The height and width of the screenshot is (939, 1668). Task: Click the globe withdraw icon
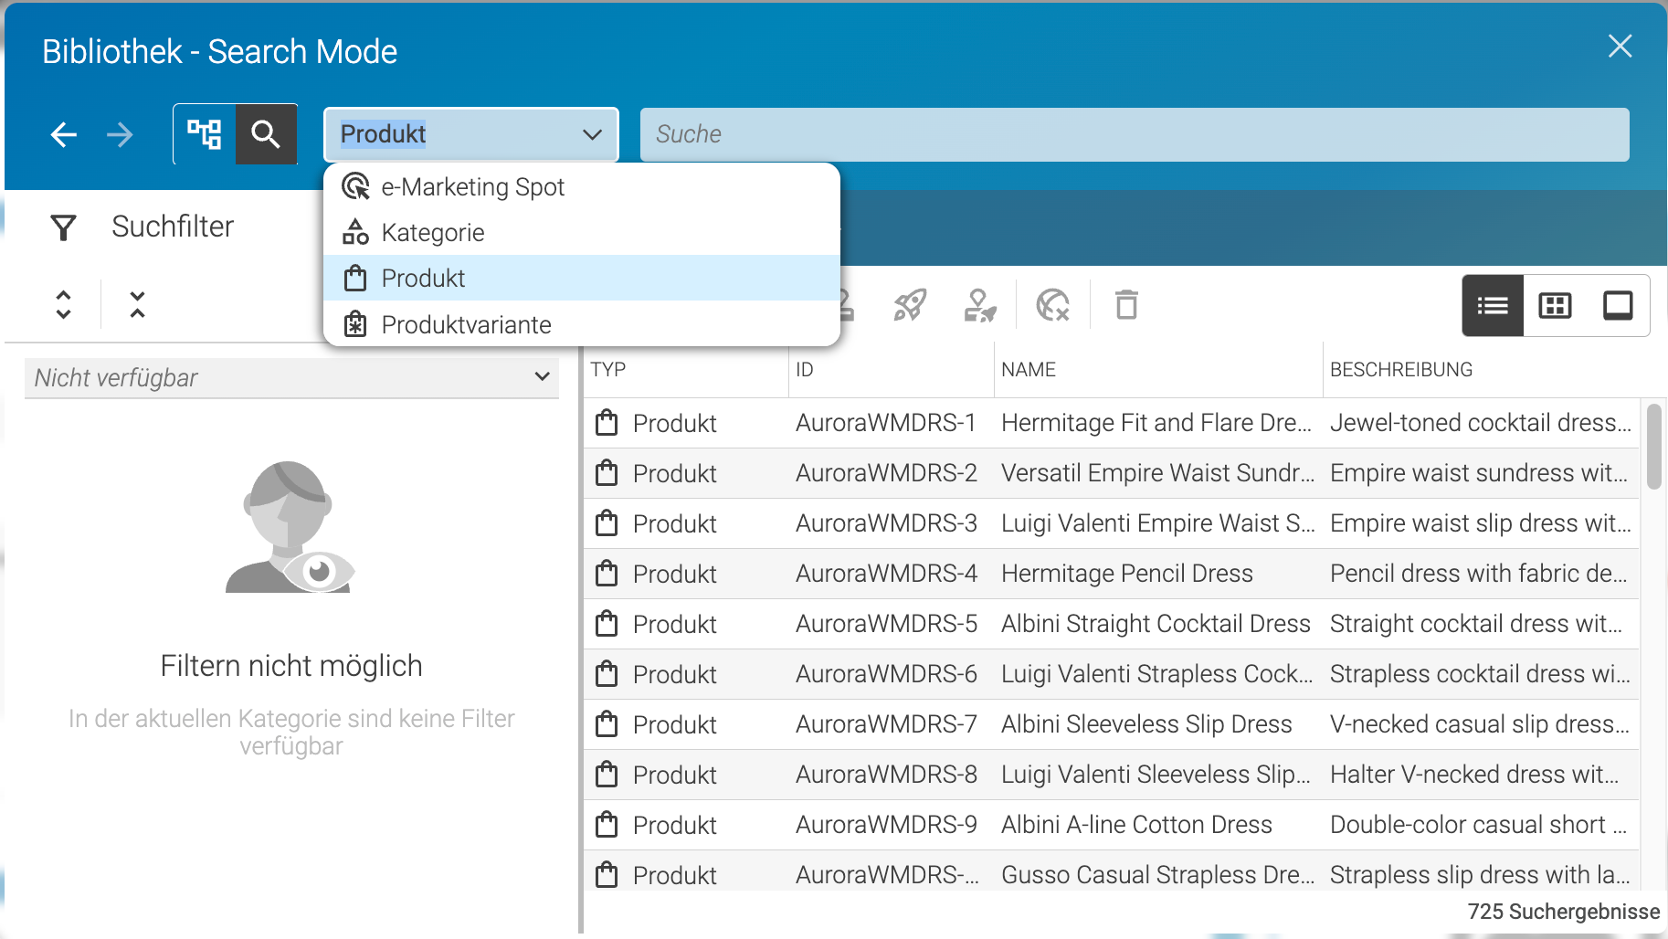(1052, 305)
